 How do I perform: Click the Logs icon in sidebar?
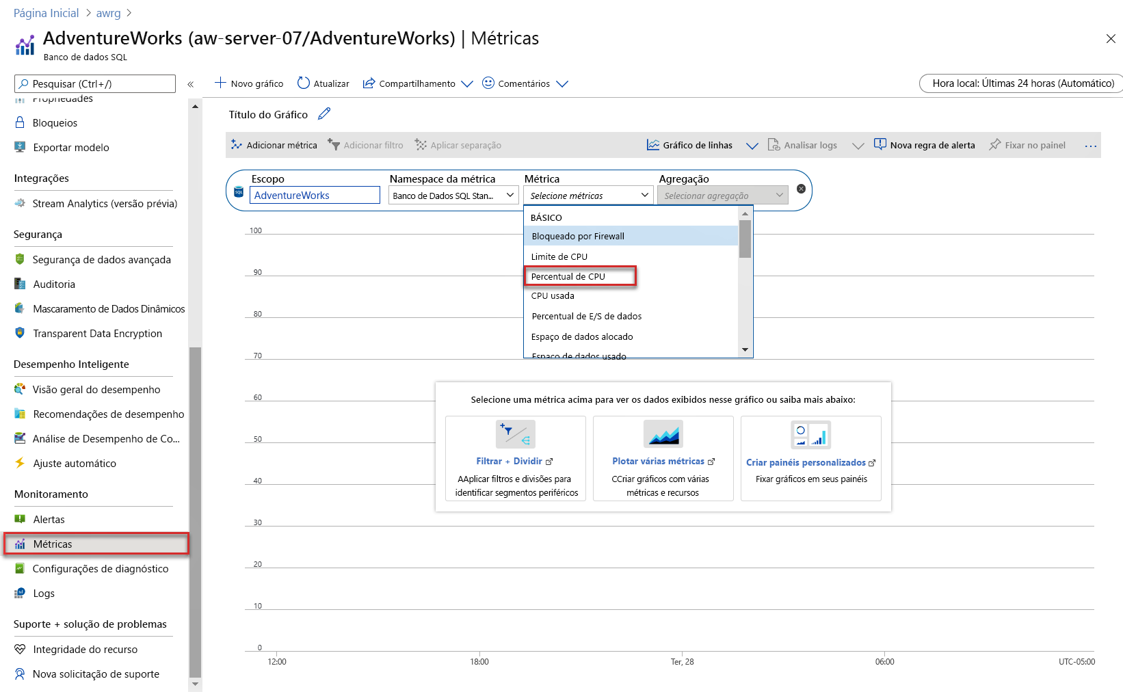[x=20, y=593]
